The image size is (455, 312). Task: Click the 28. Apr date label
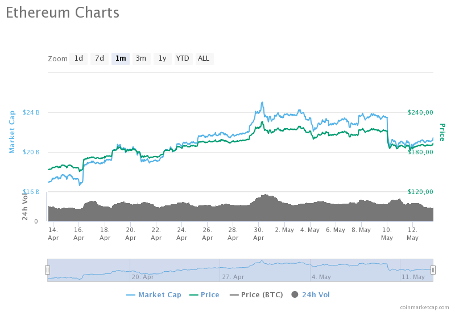pos(233,234)
